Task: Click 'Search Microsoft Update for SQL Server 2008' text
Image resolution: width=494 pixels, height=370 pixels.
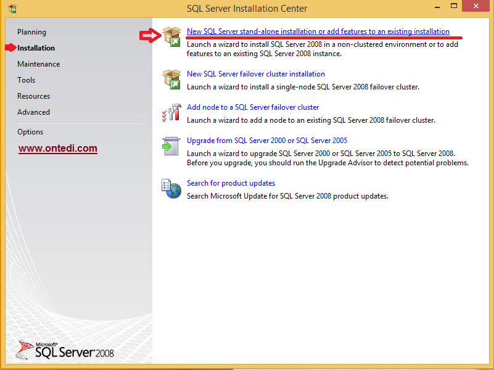Action: [287, 196]
